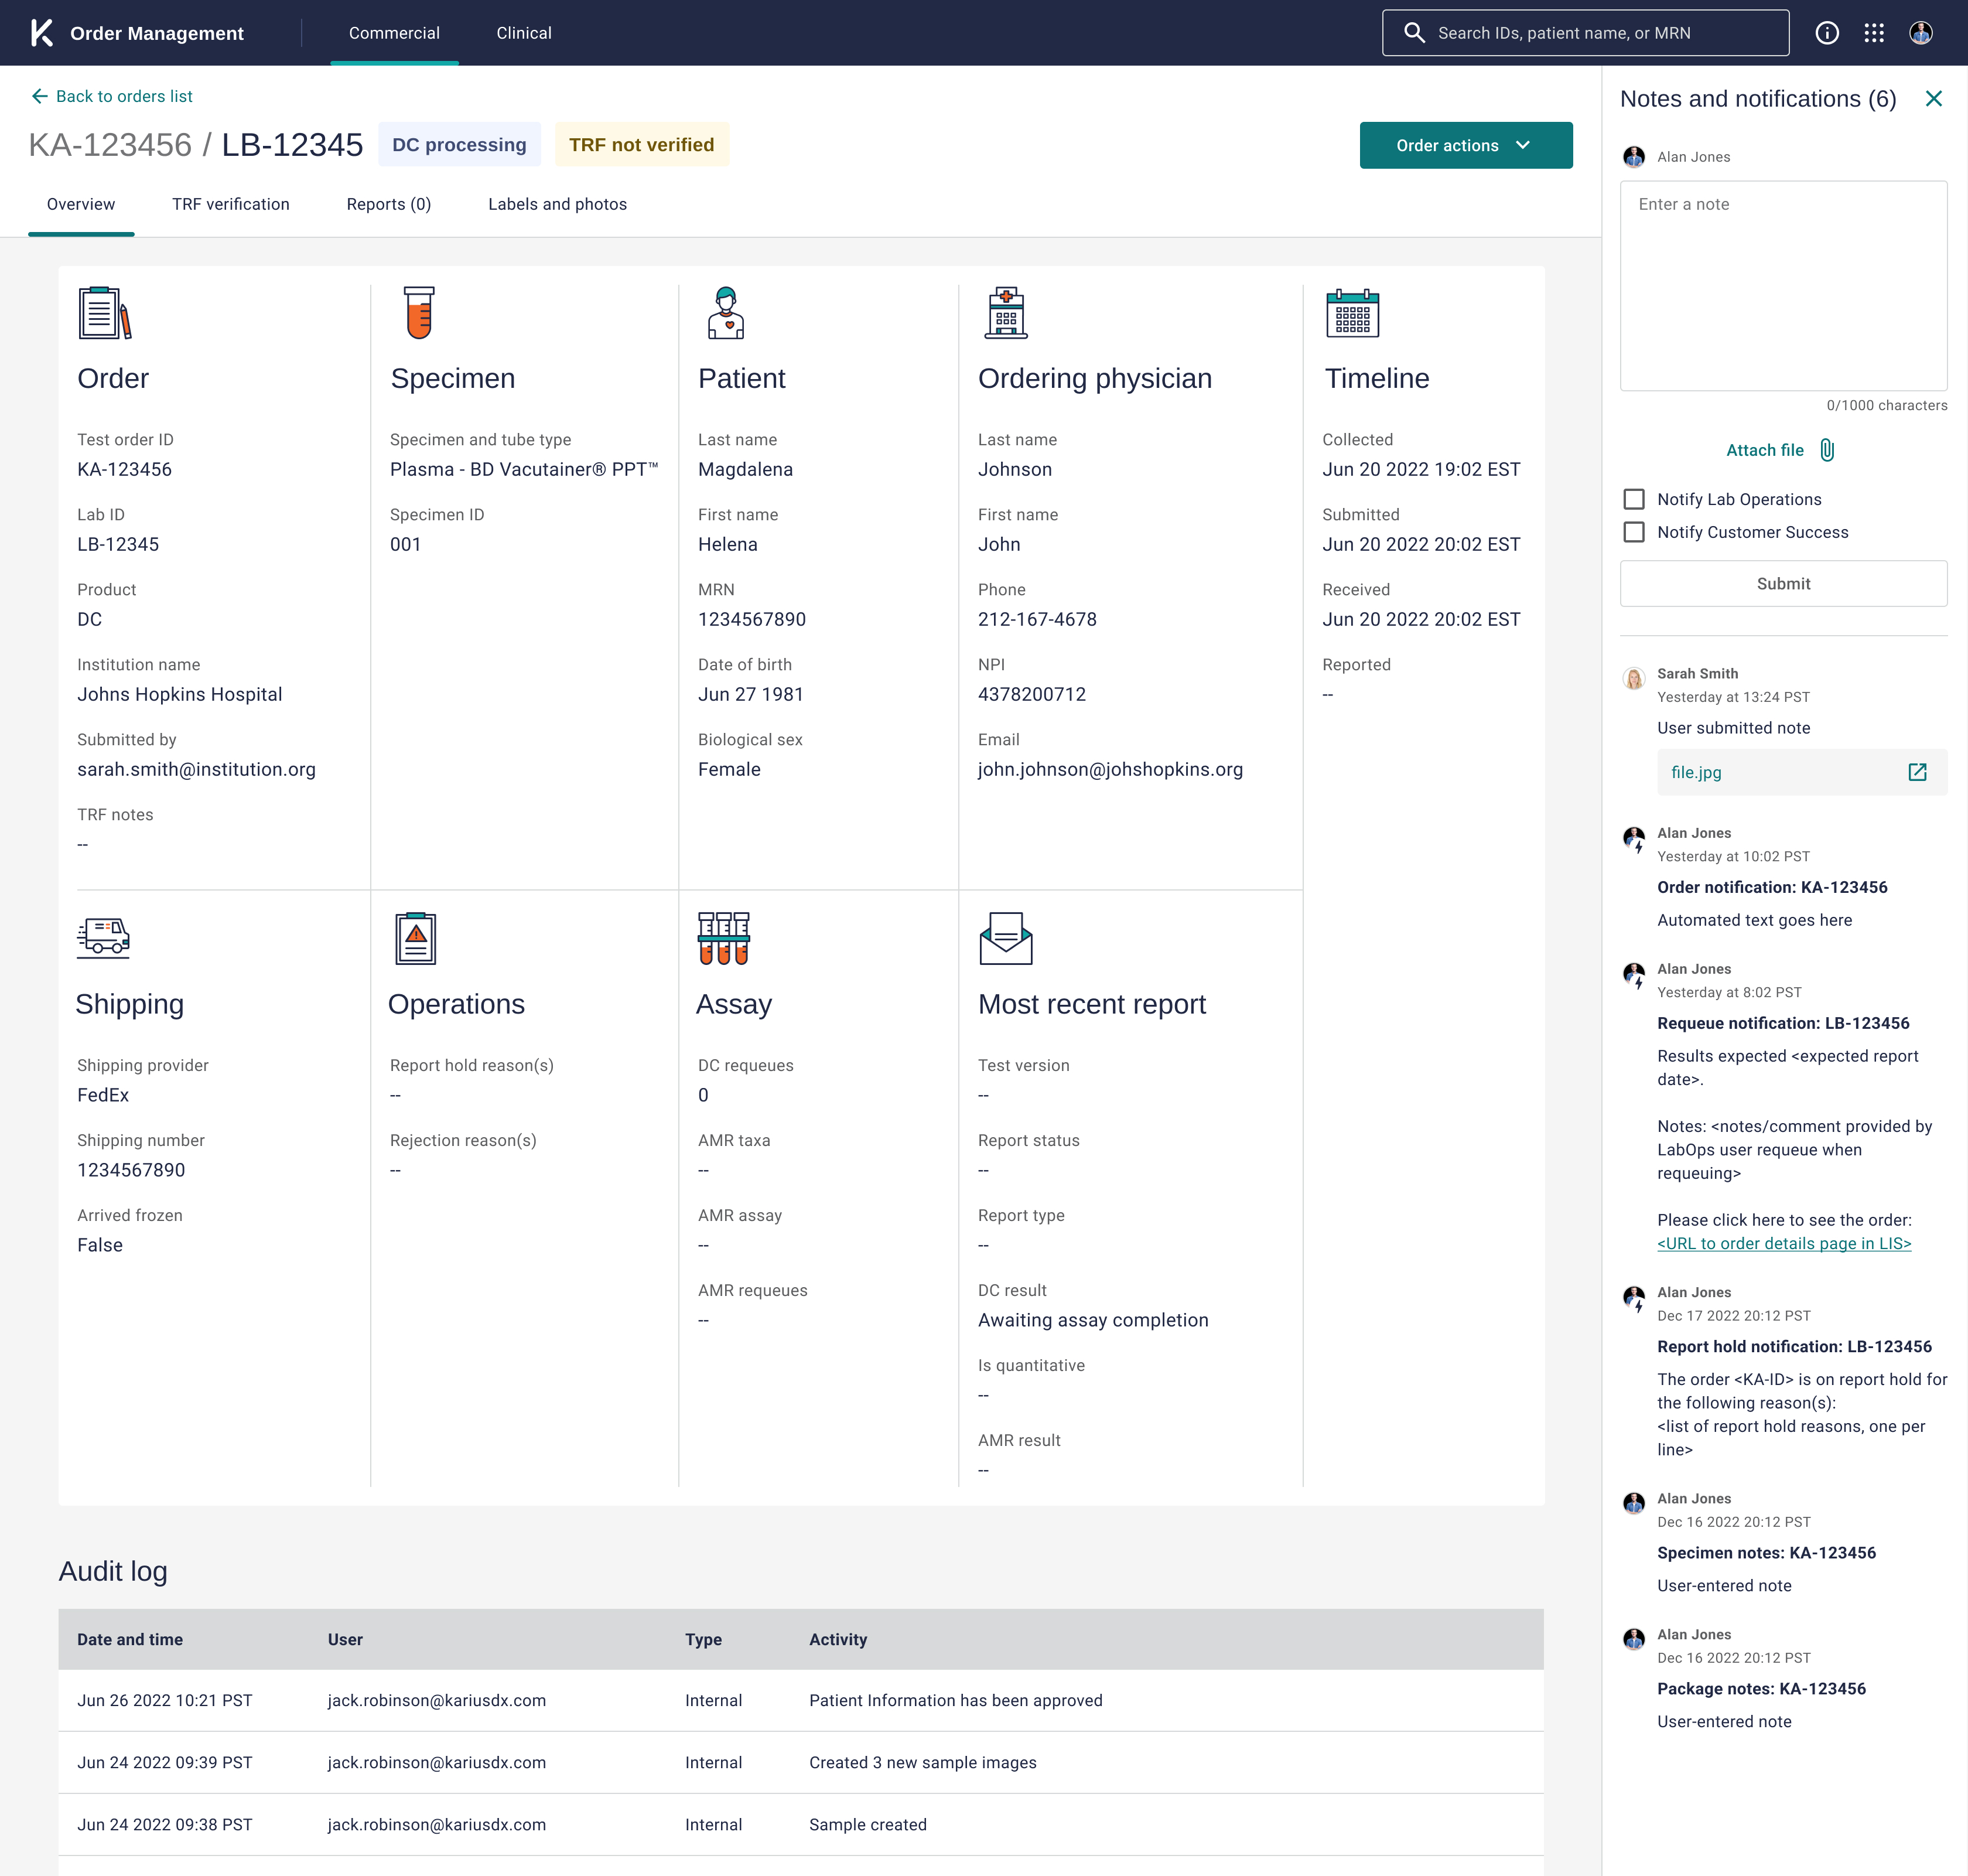Click the info icon in top bar
Viewport: 1968px width, 1876px height.
tap(1826, 33)
